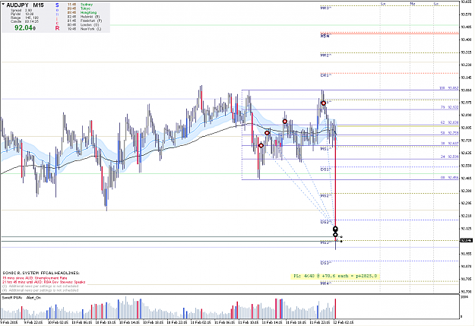
Task: Click the Spread value row
Action: (21, 11)
